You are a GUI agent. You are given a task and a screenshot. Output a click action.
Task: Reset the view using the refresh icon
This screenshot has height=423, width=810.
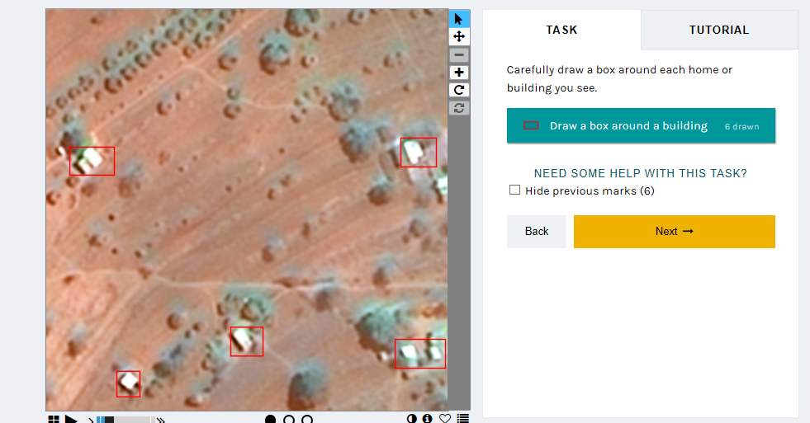459,107
